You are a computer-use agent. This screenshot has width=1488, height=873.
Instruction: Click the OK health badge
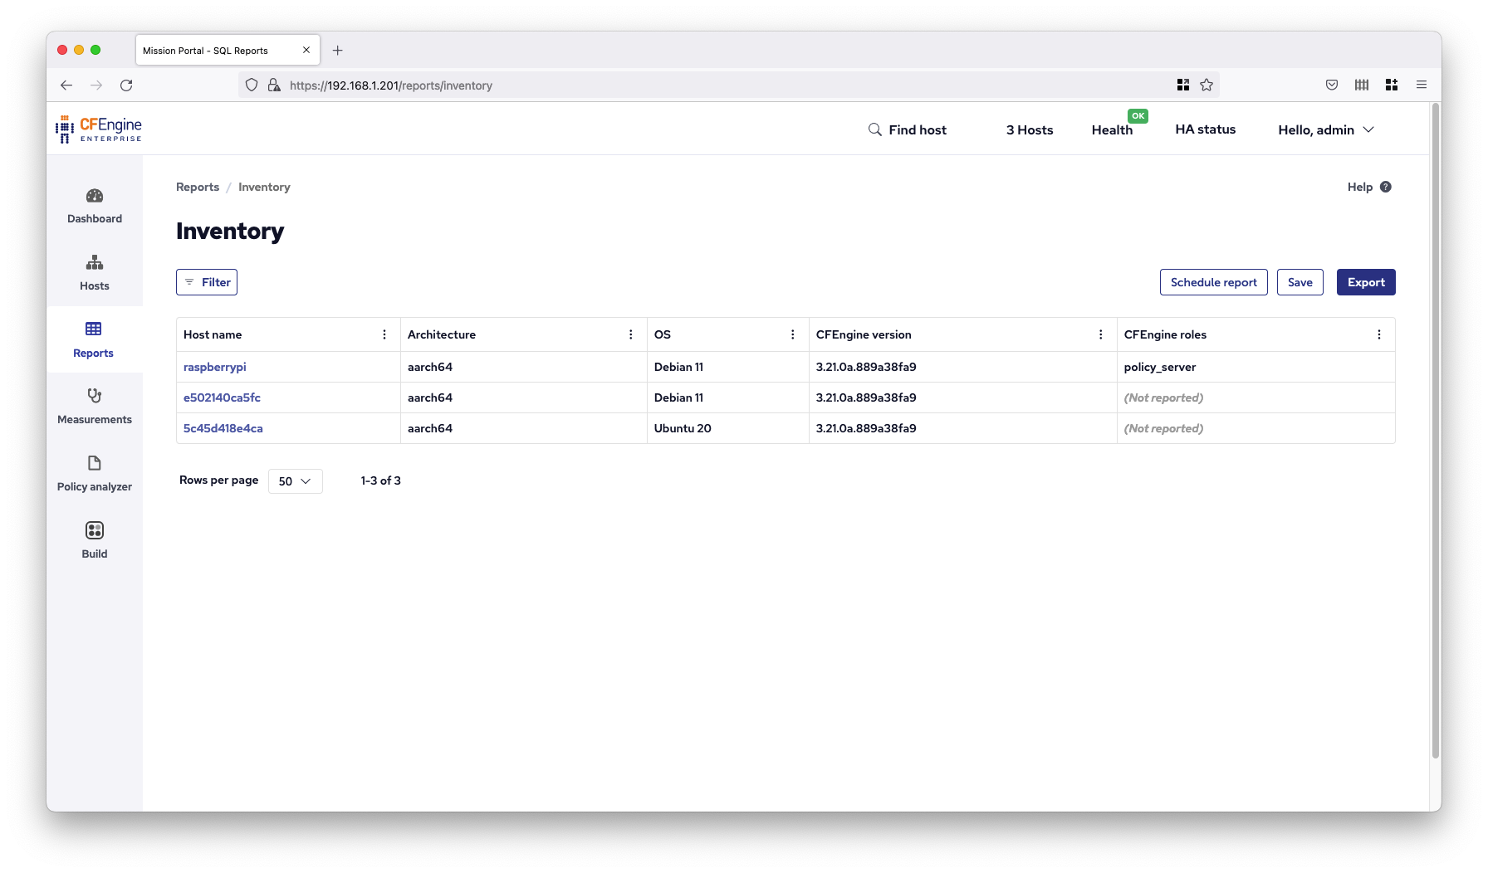1138,116
